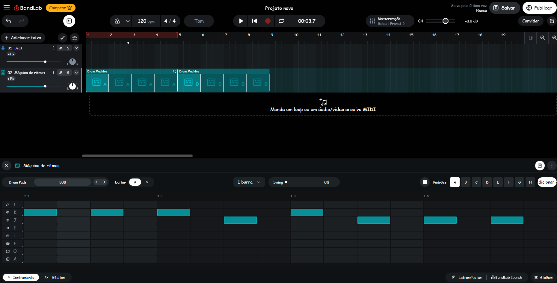Viewport: 557px width, 283px height.
Task: Open the 1 barra length dropdown
Action: [249, 182]
